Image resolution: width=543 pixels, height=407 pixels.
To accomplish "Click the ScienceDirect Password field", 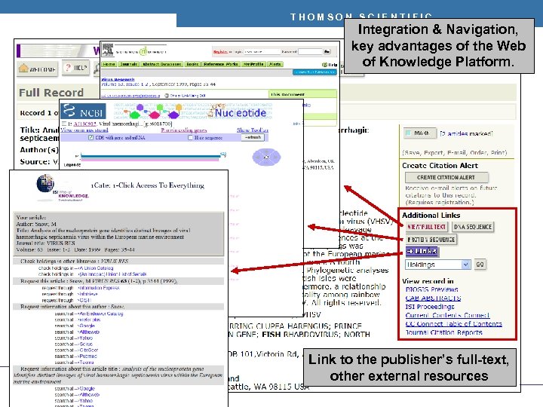I will click(x=310, y=51).
